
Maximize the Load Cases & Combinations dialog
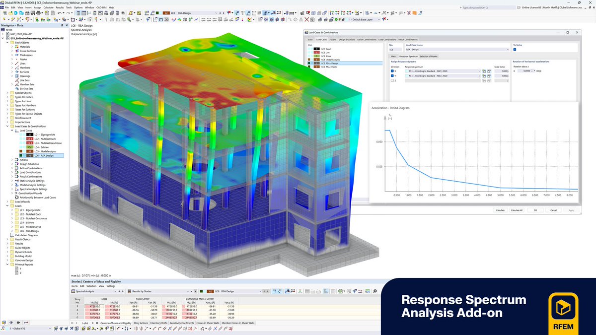(568, 32)
